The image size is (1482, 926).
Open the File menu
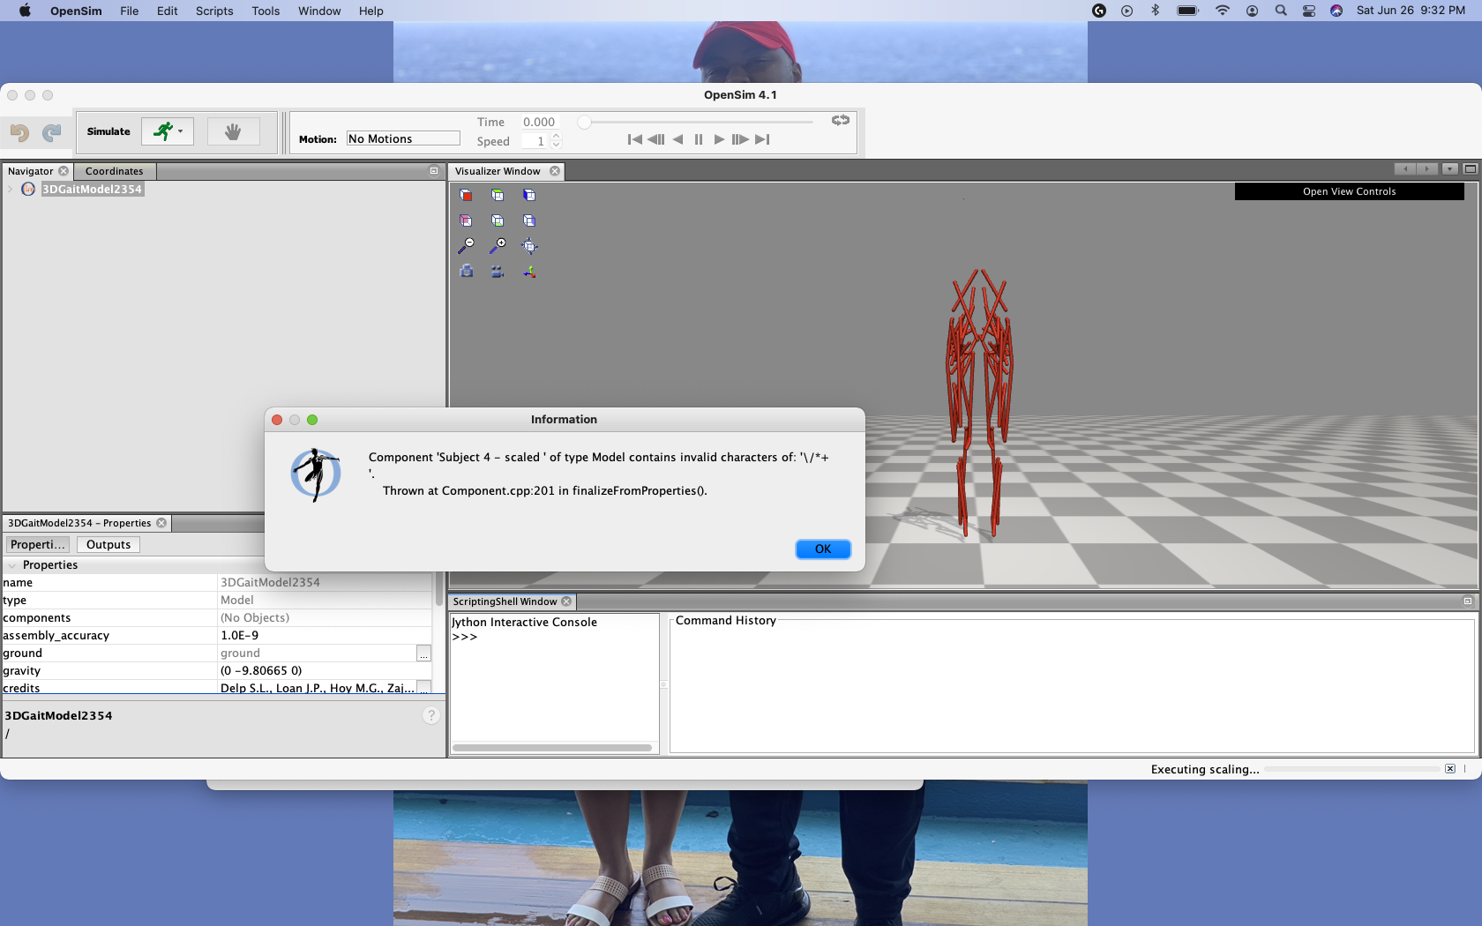click(x=130, y=11)
